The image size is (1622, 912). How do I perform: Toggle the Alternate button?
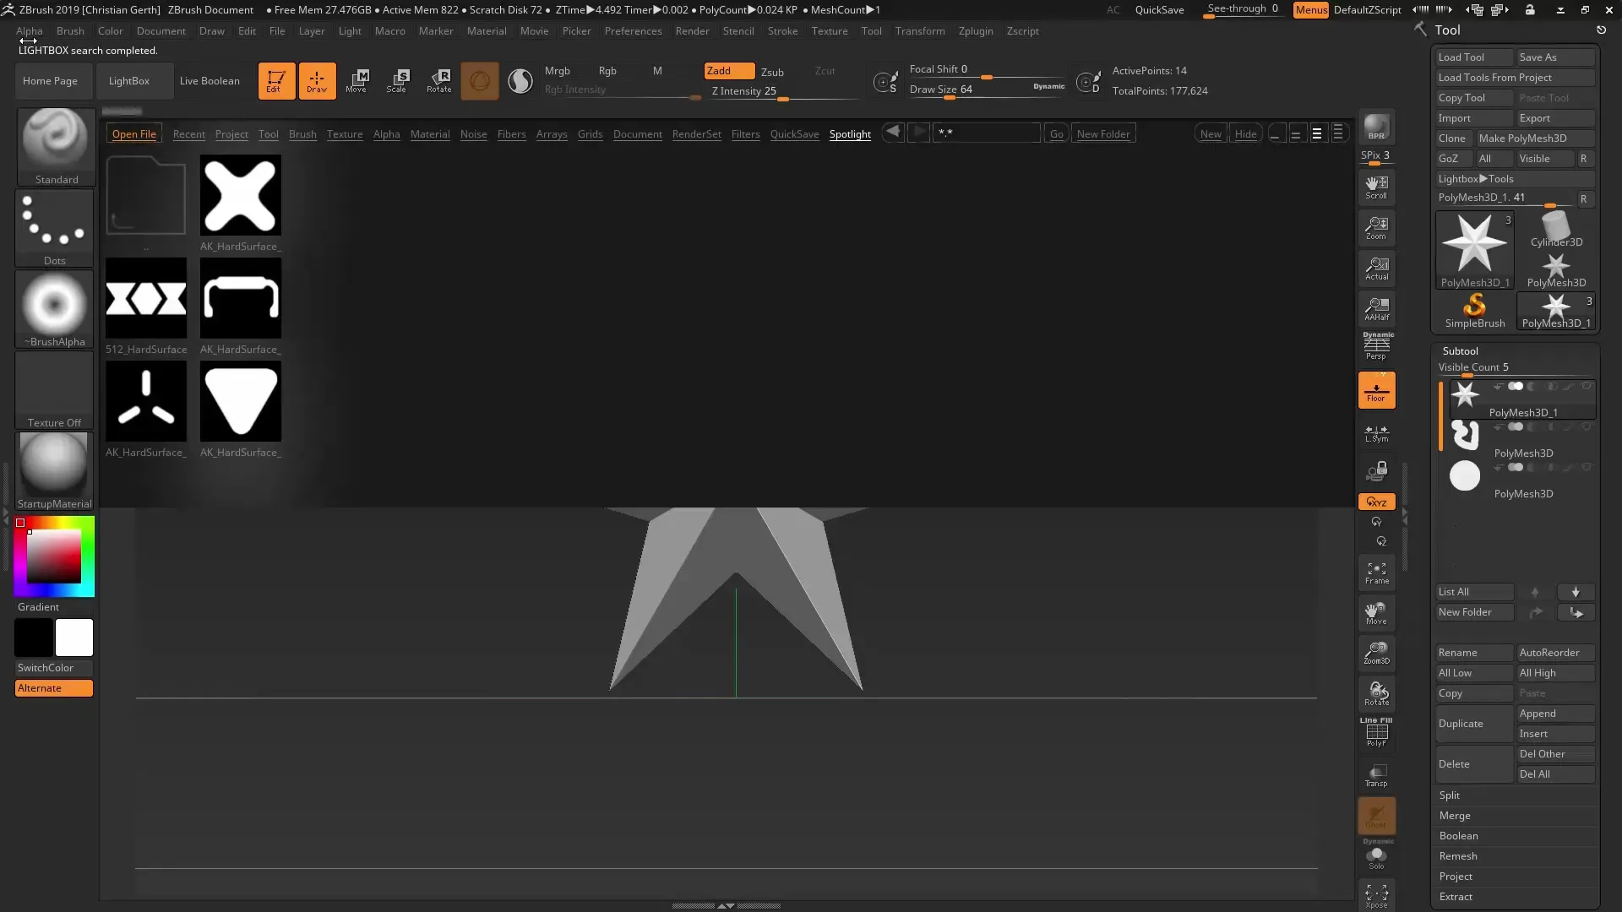54,688
